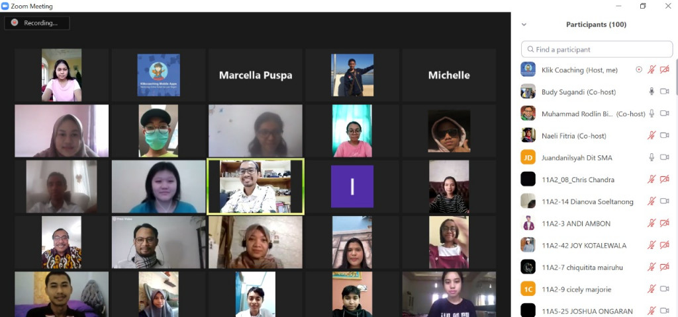Screen dimensions: 678x317
Task: Click the Zoom Meeting app logo in the title bar
Action: coord(5,6)
